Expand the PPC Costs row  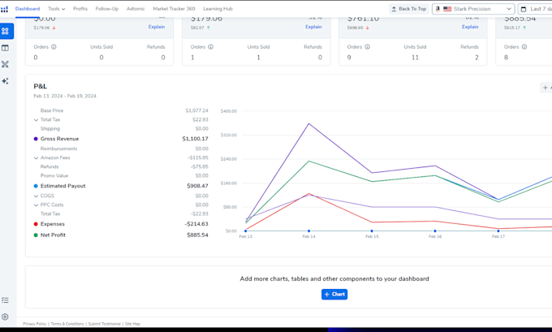[x=36, y=205]
